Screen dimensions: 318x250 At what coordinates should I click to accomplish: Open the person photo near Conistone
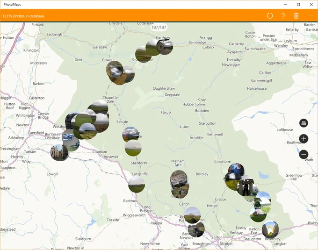pyautogui.click(x=236, y=169)
